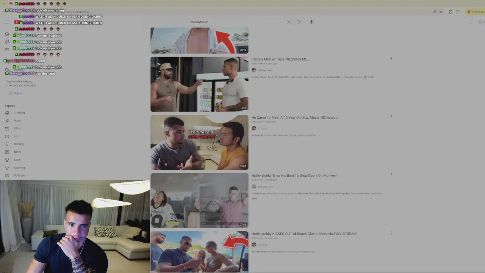Open HSTikkyTokky channel avatar under Bradley Martyn video
The height and width of the screenshot is (273, 485).
point(254,70)
